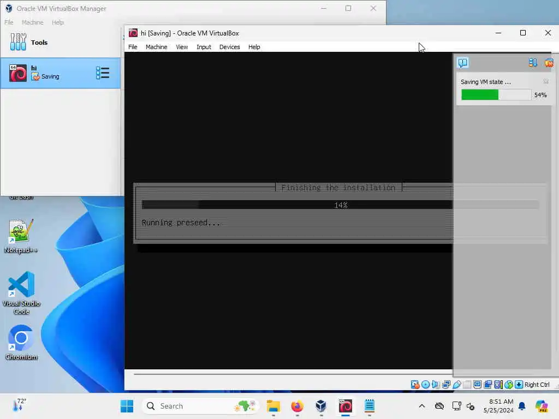
Task: Expand the system tray hidden icons chevron
Action: click(422, 406)
